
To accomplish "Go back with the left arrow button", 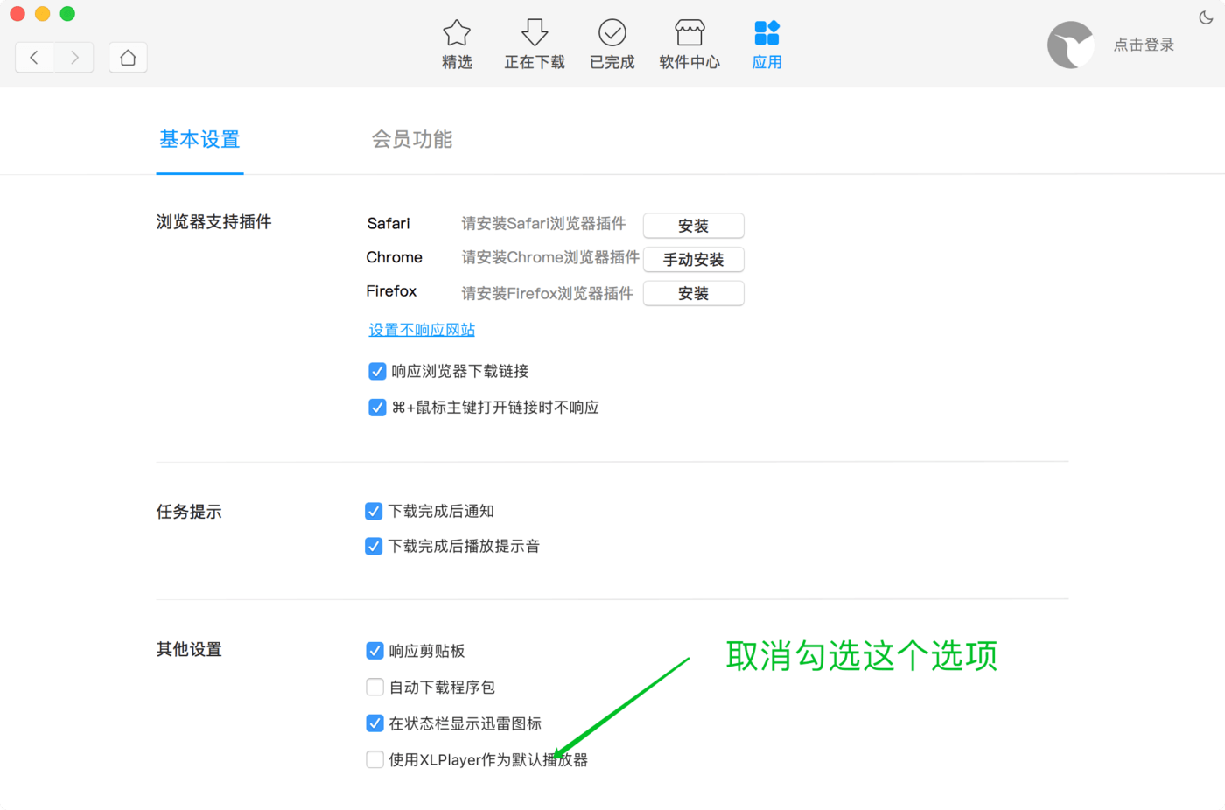I will (x=35, y=58).
